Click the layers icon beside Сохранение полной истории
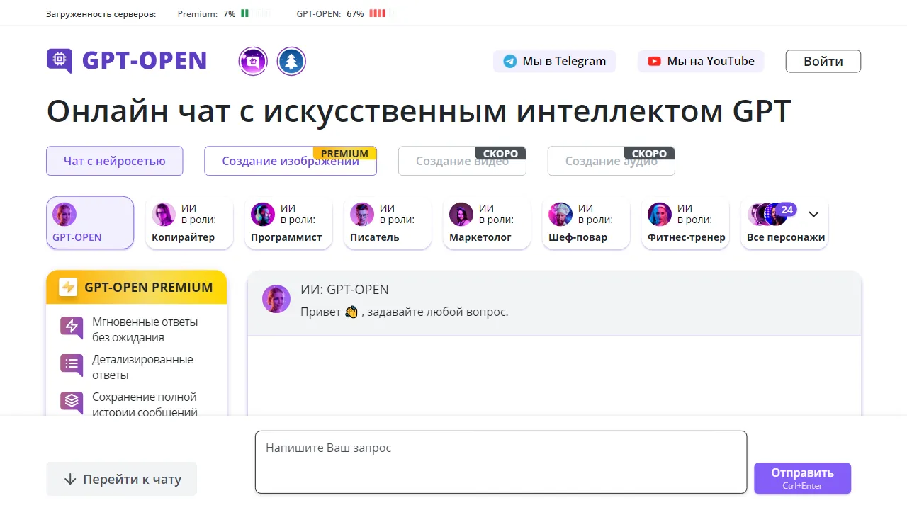This screenshot has width=907, height=510. point(72,402)
